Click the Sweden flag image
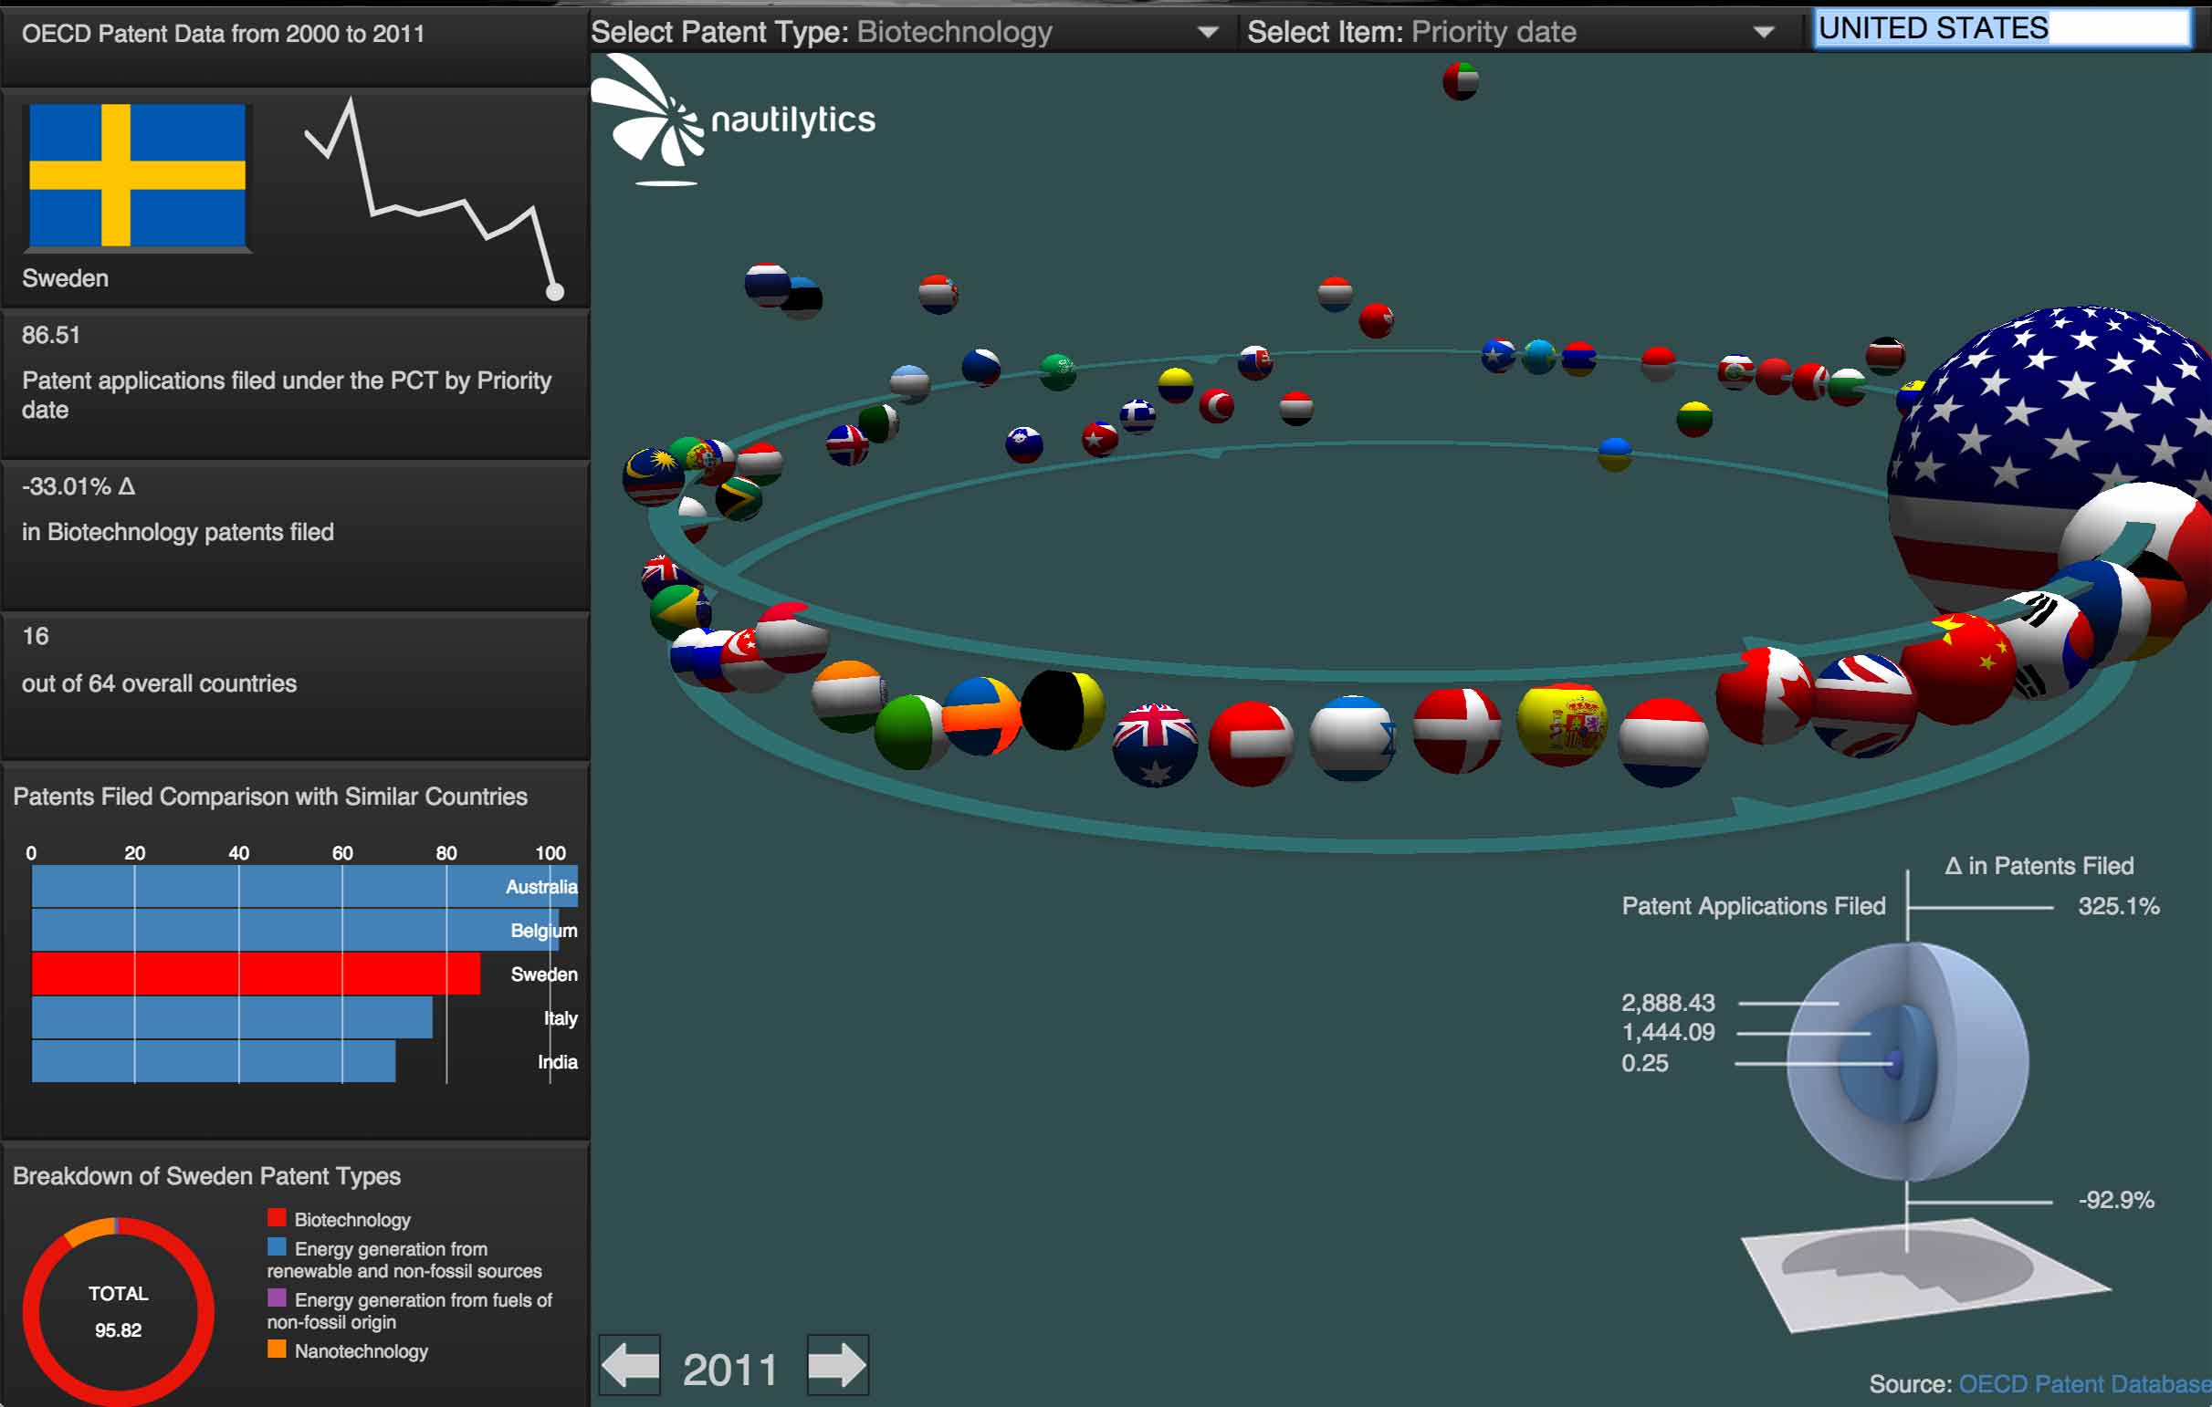 [138, 175]
